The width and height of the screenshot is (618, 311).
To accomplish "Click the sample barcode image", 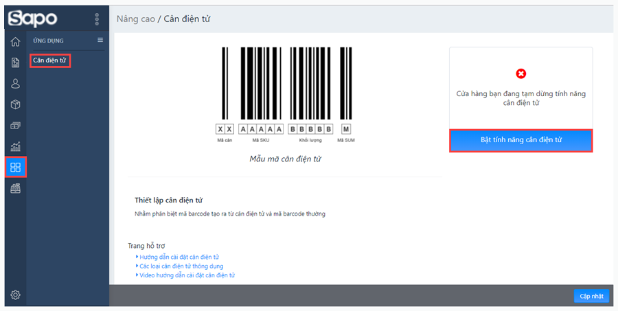I will click(286, 95).
